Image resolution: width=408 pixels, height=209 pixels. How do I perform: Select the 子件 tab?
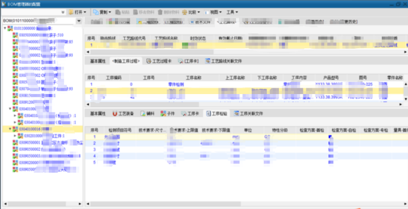(x=167, y=114)
